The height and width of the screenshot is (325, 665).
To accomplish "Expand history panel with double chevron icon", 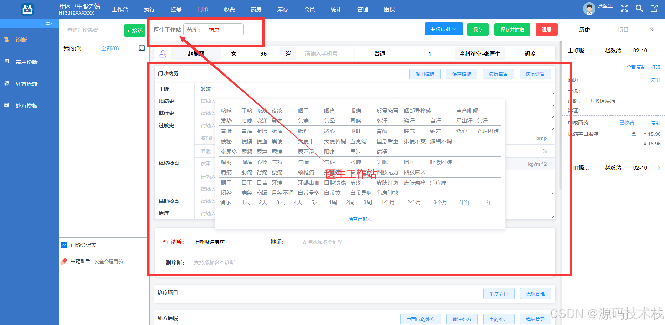I will [x=652, y=30].
